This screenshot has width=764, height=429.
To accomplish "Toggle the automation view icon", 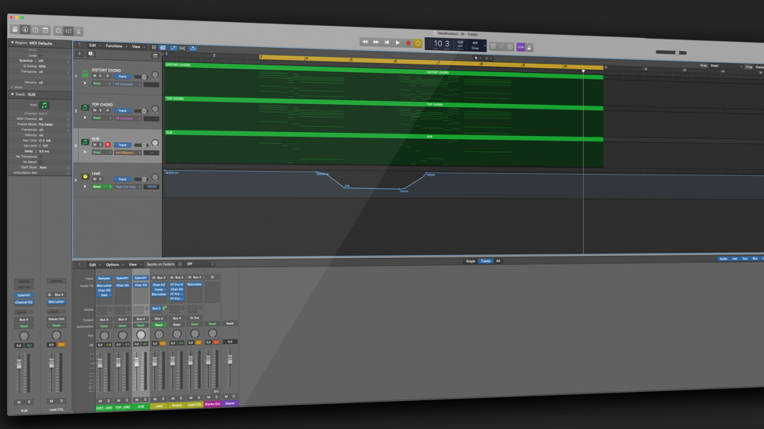I will pyautogui.click(x=173, y=48).
